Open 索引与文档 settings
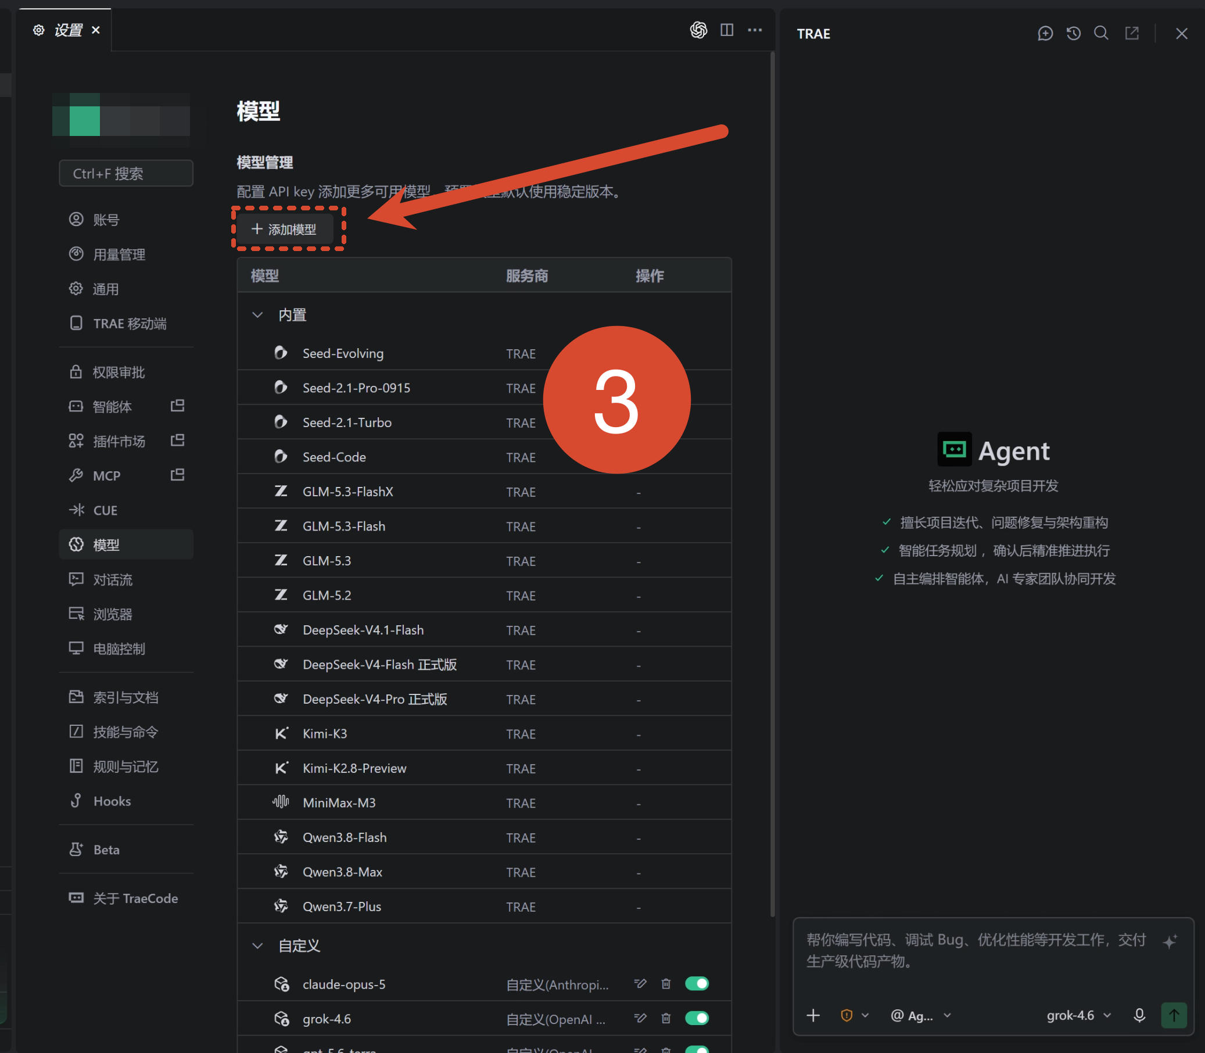Image resolution: width=1205 pixels, height=1053 pixels. click(126, 697)
